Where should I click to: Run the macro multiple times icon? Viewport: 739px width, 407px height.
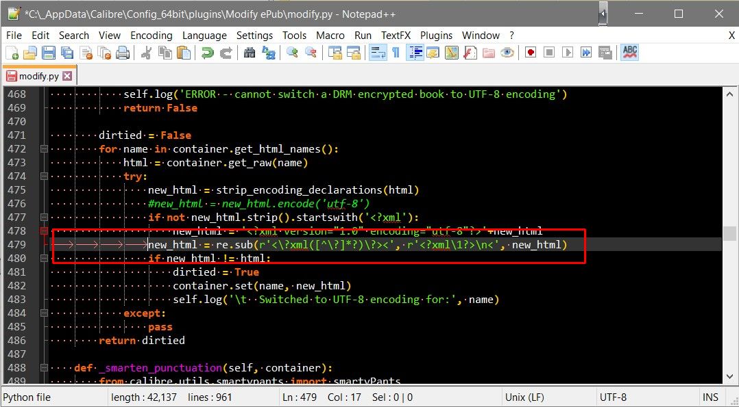[586, 53]
